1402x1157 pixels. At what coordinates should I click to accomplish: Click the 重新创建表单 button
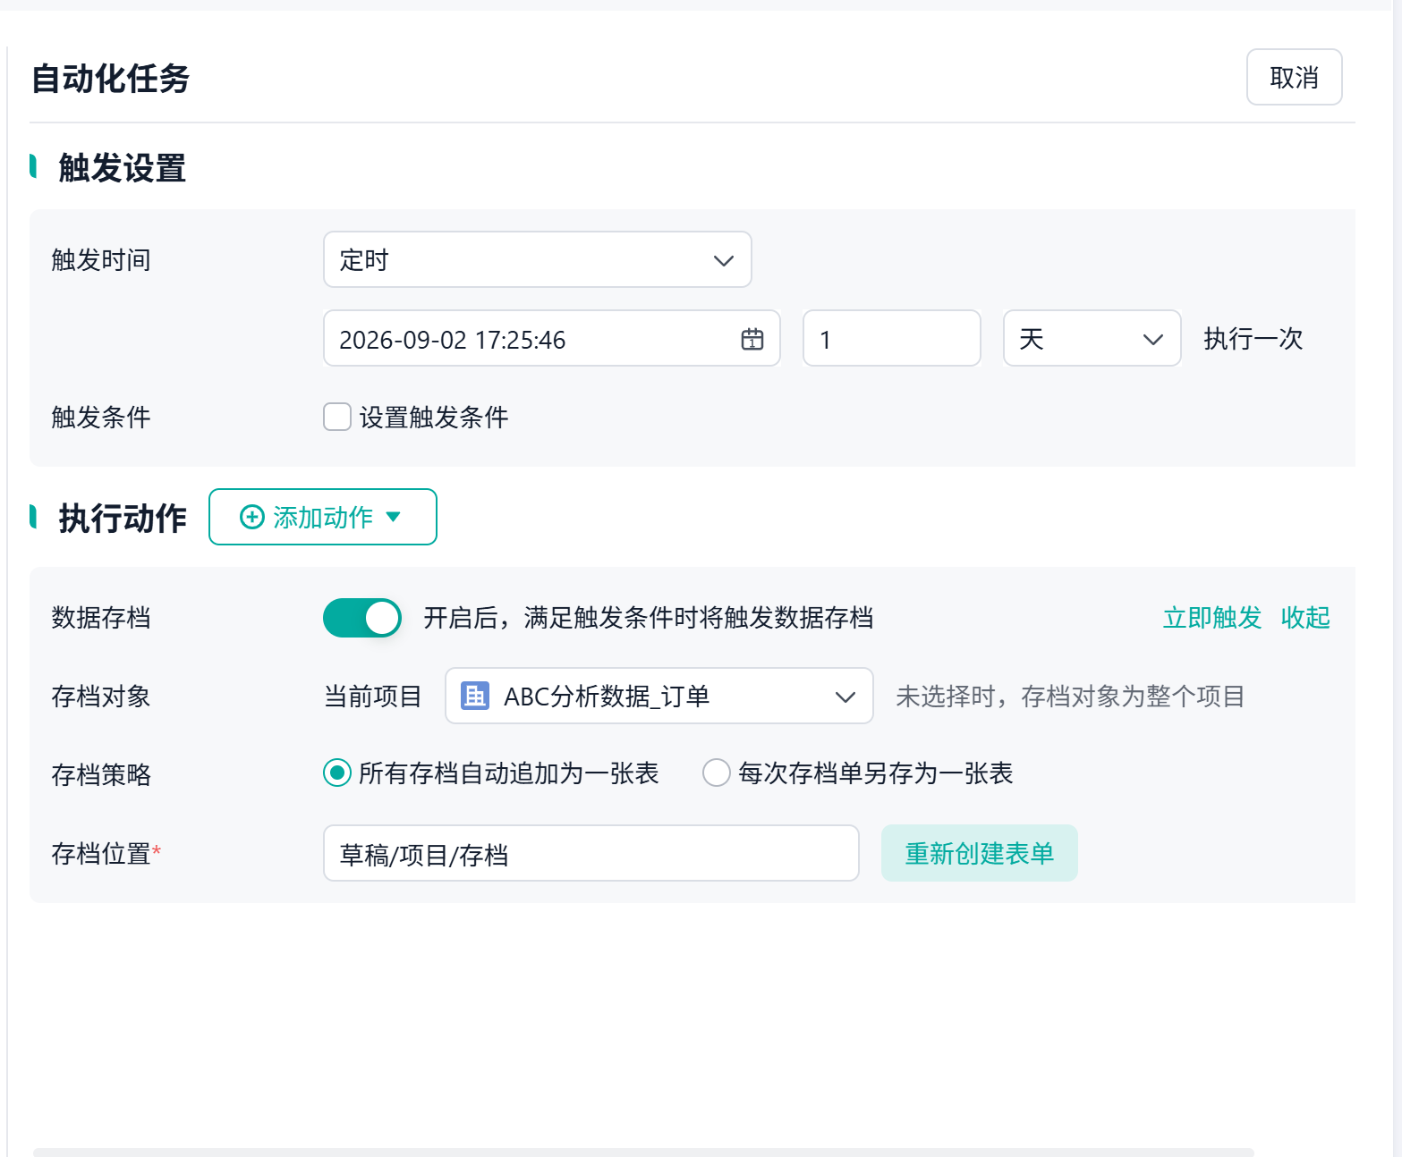point(979,853)
